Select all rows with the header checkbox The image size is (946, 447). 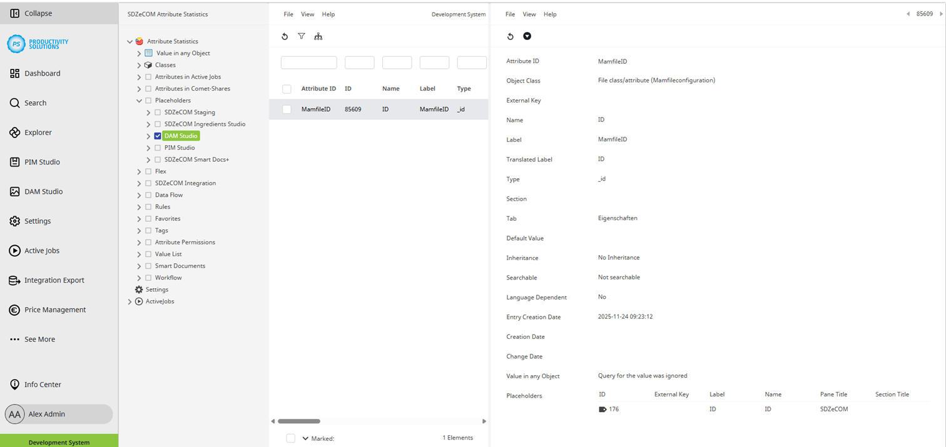coord(287,89)
